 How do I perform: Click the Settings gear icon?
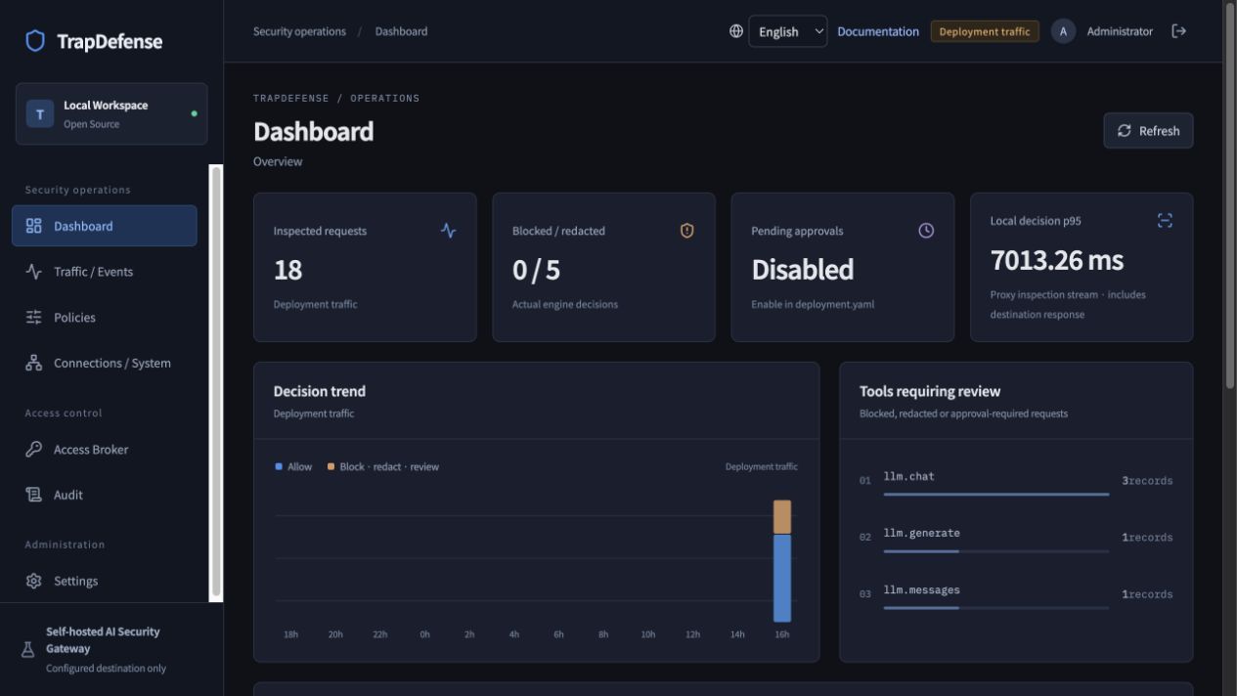[34, 581]
